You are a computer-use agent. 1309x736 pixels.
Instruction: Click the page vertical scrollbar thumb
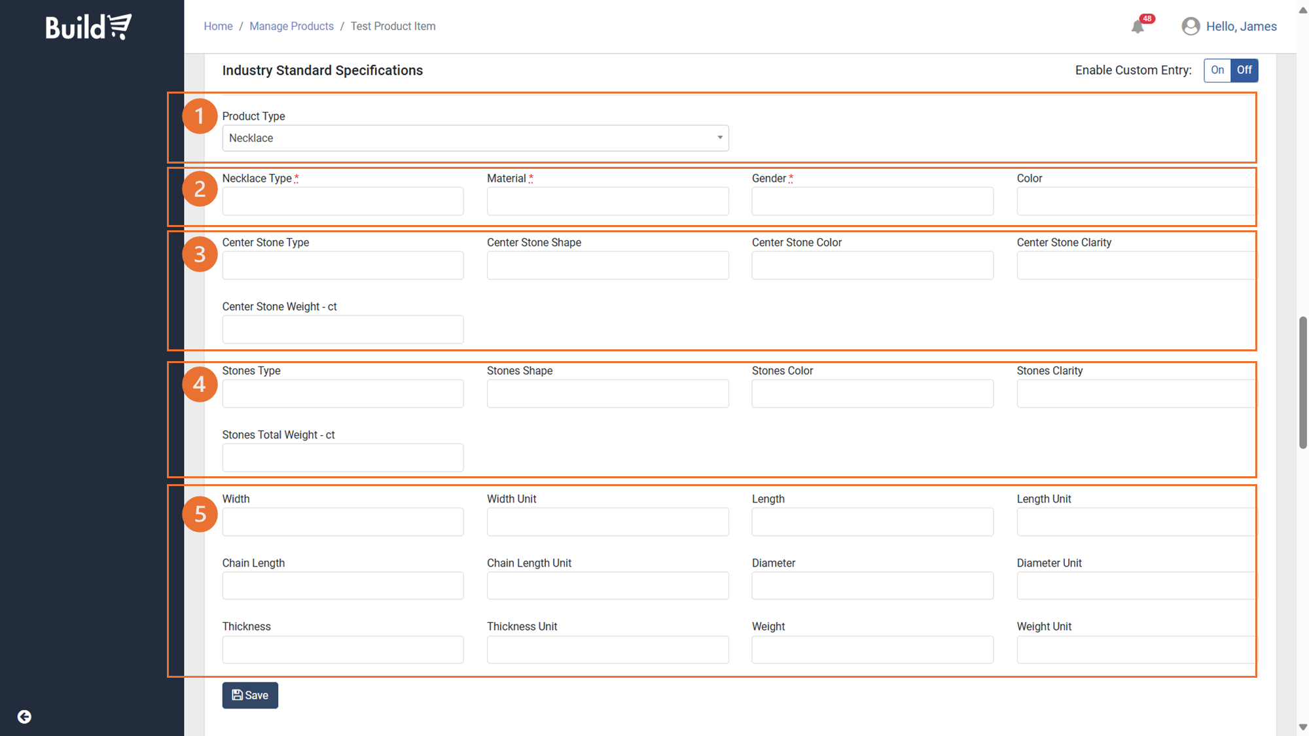[1302, 383]
